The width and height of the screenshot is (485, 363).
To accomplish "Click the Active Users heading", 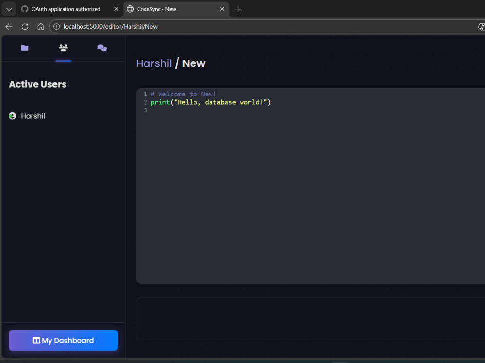I will coord(38,84).
